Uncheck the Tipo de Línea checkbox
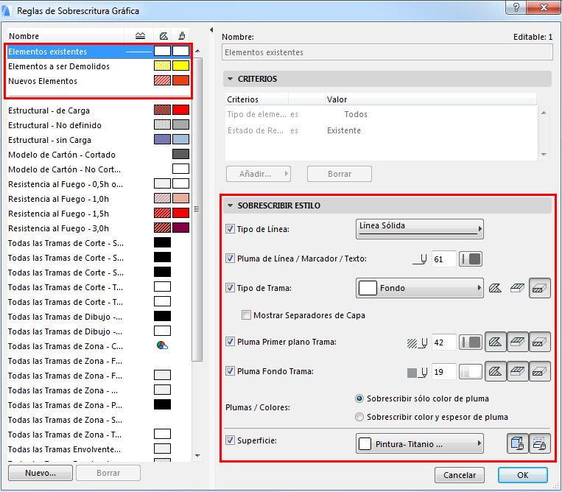 (230, 229)
